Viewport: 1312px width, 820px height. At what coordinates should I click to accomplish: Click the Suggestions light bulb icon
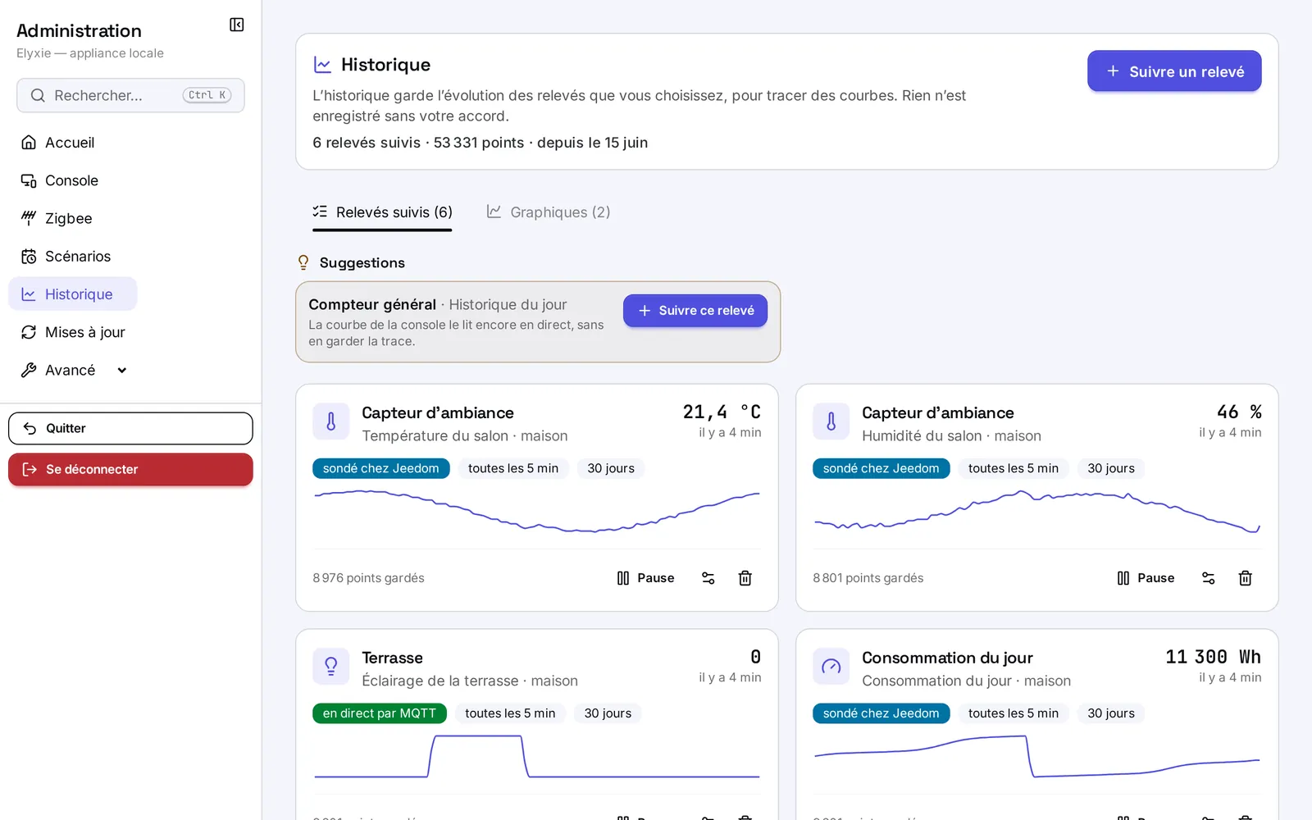303,262
